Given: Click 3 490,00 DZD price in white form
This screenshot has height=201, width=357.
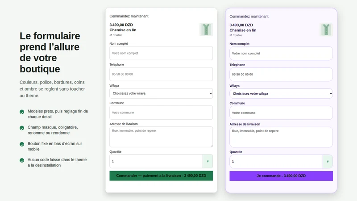Looking at the screenshot, I should pos(121,25).
